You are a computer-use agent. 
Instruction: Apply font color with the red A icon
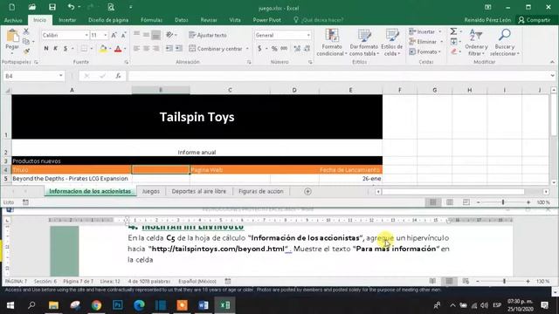[x=118, y=49]
